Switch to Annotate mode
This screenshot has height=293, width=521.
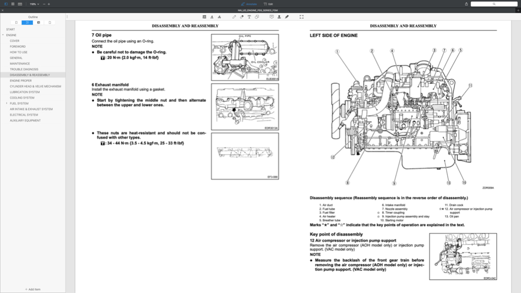[x=249, y=4]
